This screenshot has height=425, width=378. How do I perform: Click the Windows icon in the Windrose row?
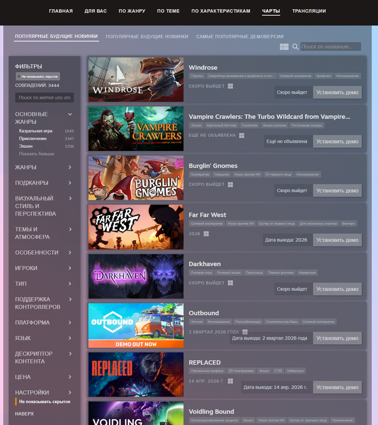(230, 86)
